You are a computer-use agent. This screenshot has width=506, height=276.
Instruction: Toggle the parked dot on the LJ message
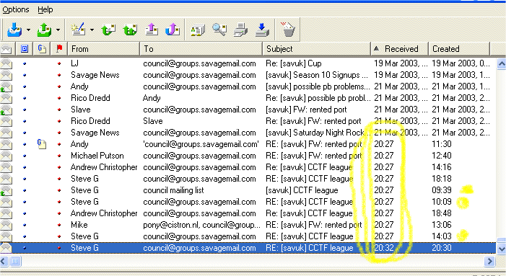(25, 63)
